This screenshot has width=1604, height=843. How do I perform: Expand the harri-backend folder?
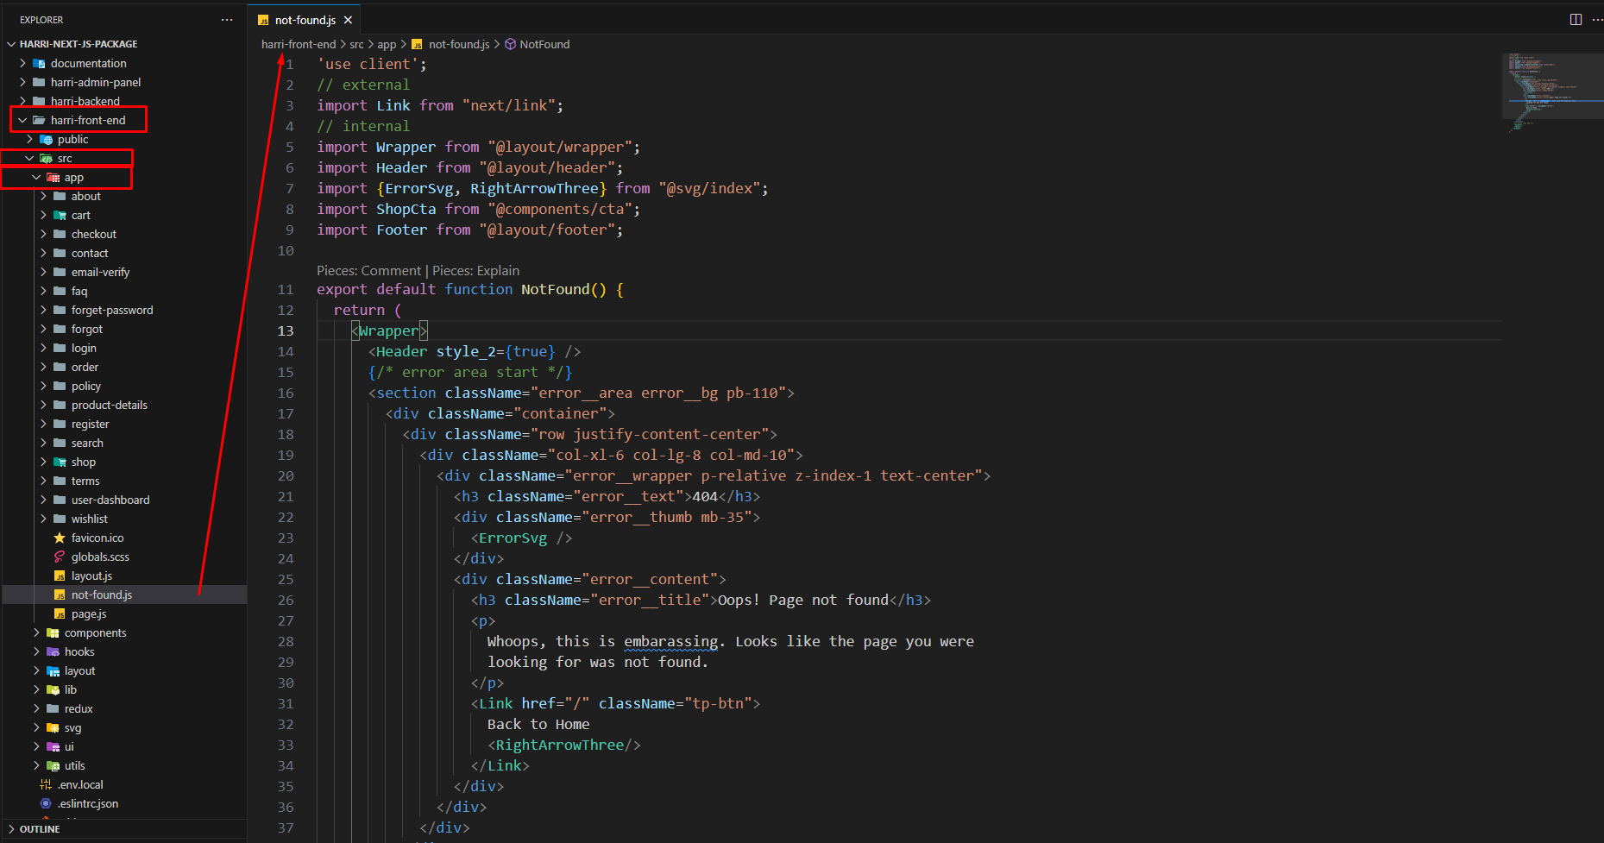tap(23, 101)
